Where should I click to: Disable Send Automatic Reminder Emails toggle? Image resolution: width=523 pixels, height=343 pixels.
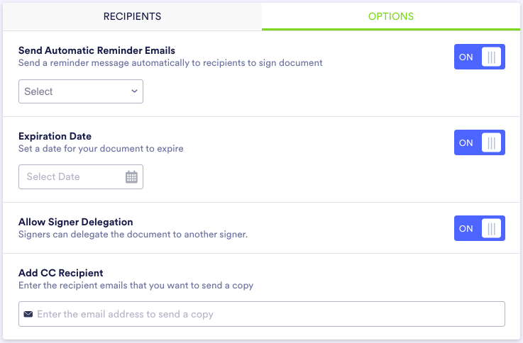pos(479,57)
